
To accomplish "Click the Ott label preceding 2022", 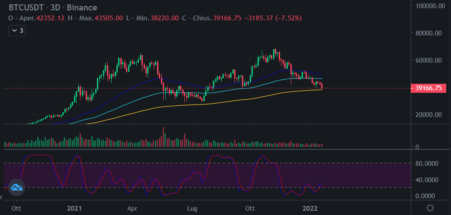I will pos(250,208).
